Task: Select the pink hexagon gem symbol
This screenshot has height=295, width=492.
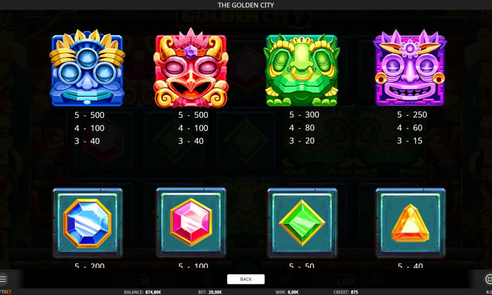Action: [x=191, y=222]
